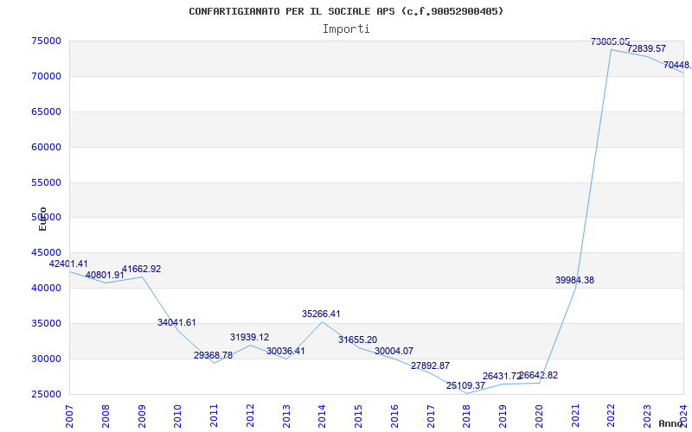Select data label 29368.78
The height and width of the screenshot is (432, 692).
click(x=213, y=355)
